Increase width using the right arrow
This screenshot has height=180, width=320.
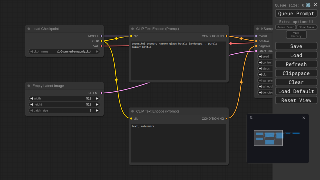click(x=97, y=98)
